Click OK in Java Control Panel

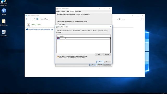93,65
